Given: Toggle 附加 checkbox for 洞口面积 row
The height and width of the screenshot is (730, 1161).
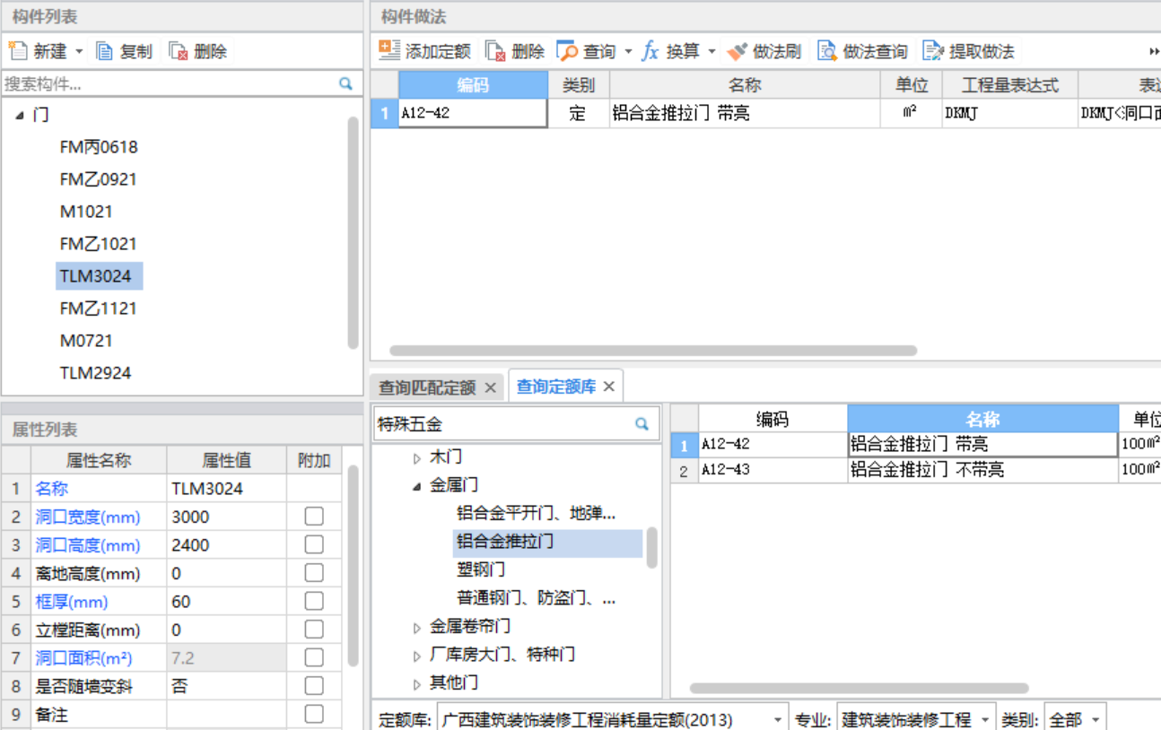Looking at the screenshot, I should [314, 658].
